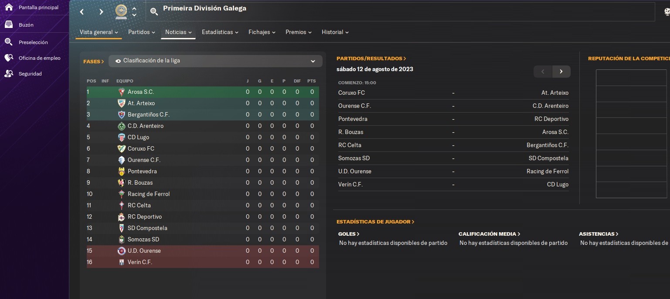Open the ESTADÍSTICAS DE JUGADOR link
This screenshot has height=299, width=670.
coord(375,222)
